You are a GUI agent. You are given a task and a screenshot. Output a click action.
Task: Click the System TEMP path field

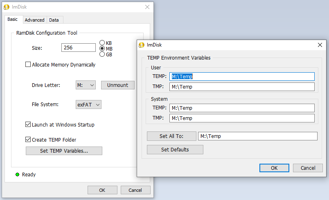pos(242,108)
